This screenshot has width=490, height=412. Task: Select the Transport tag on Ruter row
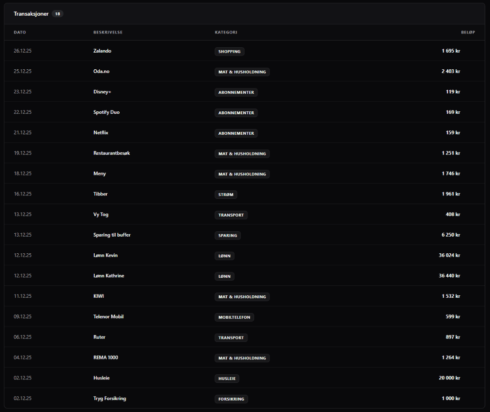pyautogui.click(x=231, y=338)
